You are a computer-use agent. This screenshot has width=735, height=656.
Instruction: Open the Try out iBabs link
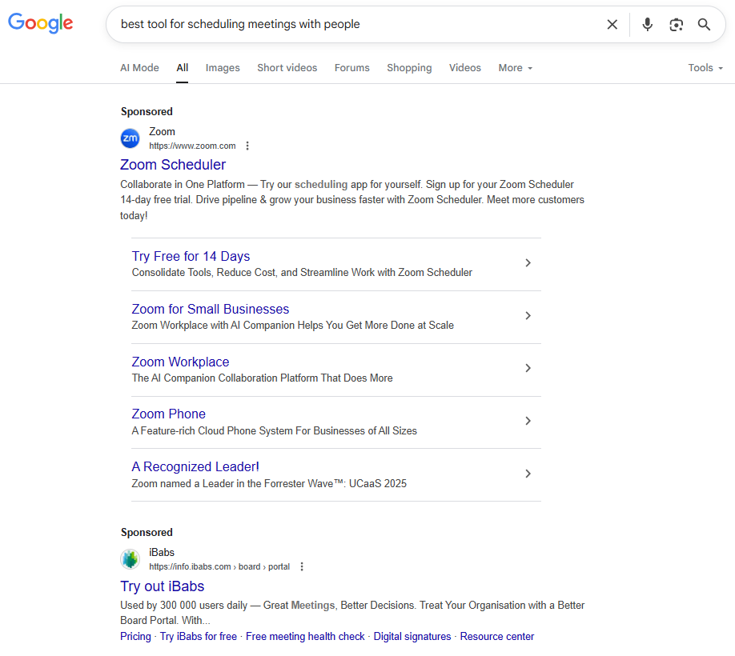pos(163,586)
